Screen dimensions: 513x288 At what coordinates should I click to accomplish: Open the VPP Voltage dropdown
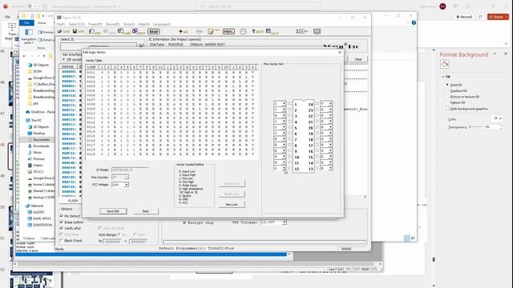(x=285, y=222)
